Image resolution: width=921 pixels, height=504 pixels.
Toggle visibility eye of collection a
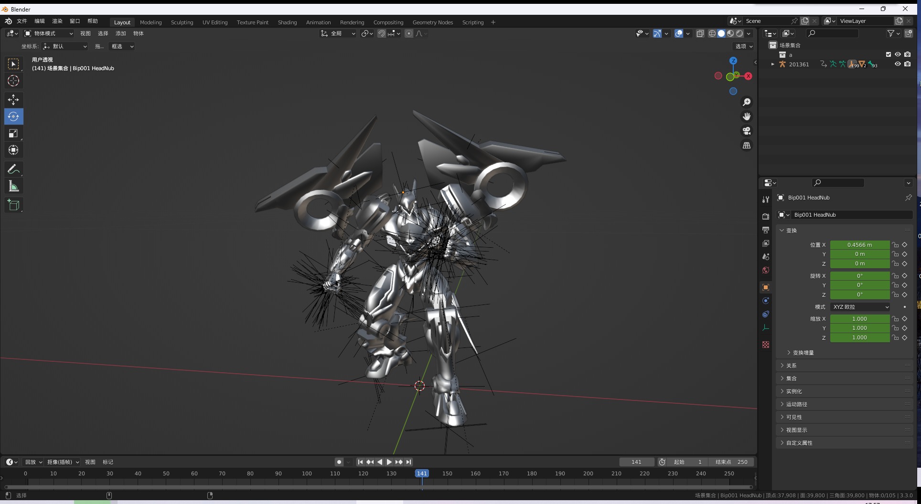tap(898, 54)
